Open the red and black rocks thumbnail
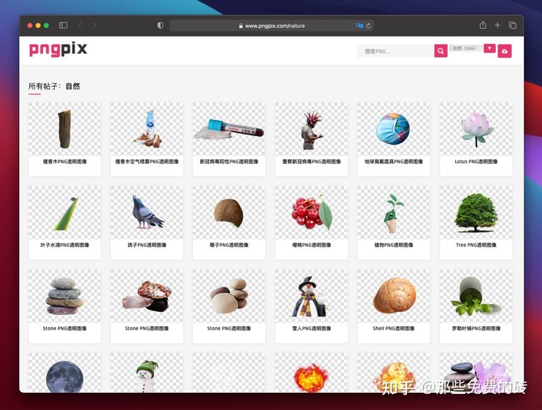Viewport: 542px width, 410px height. coord(147,296)
